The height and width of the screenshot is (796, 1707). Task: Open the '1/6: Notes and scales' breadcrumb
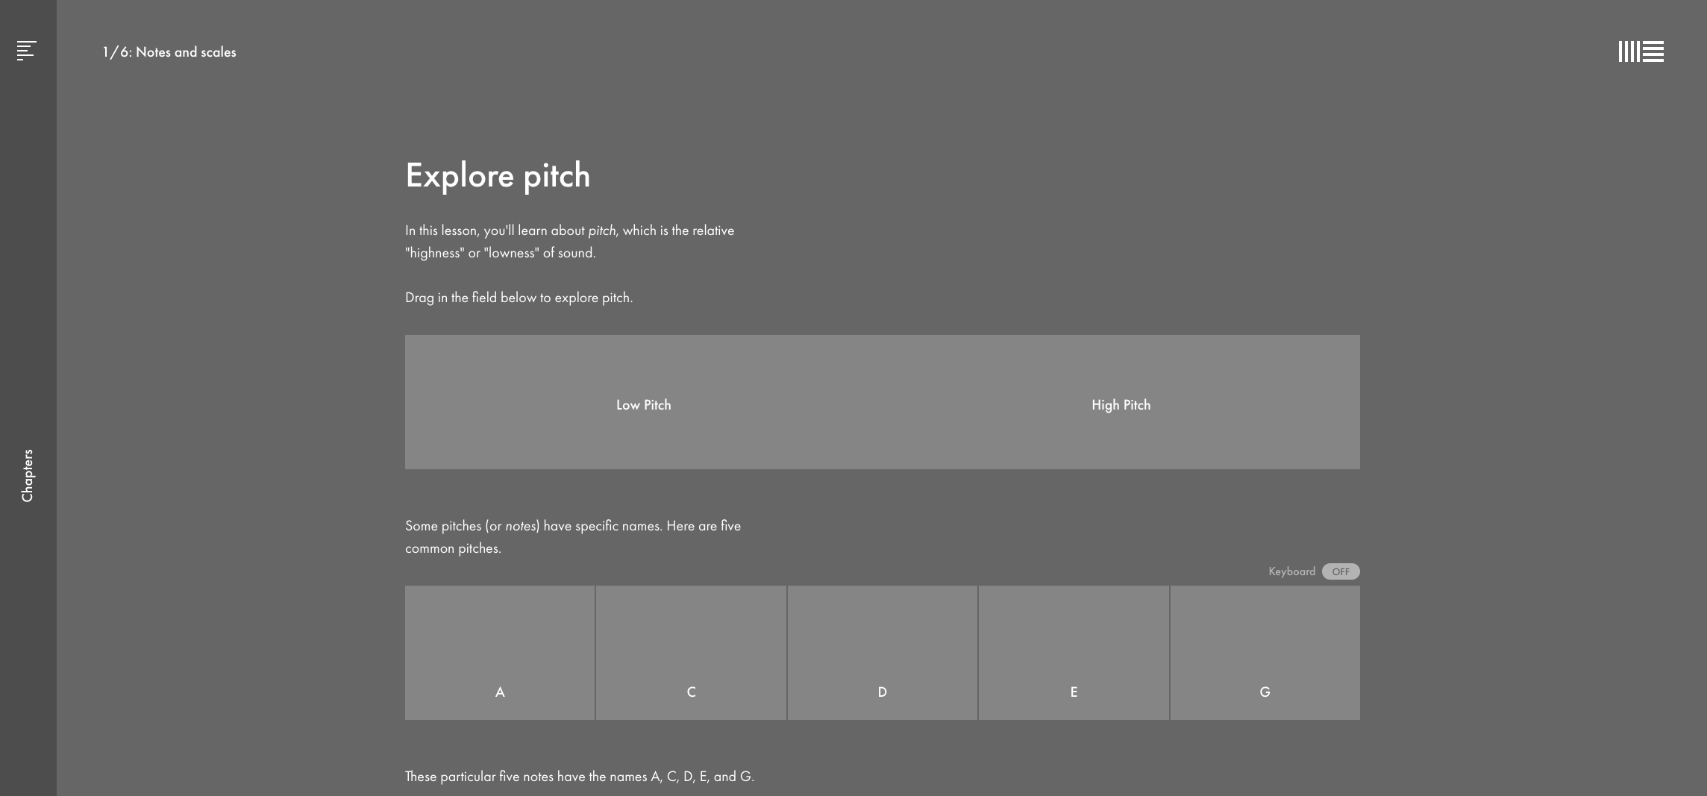169,52
